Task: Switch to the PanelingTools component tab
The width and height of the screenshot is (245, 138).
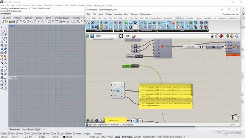Action: (156, 18)
